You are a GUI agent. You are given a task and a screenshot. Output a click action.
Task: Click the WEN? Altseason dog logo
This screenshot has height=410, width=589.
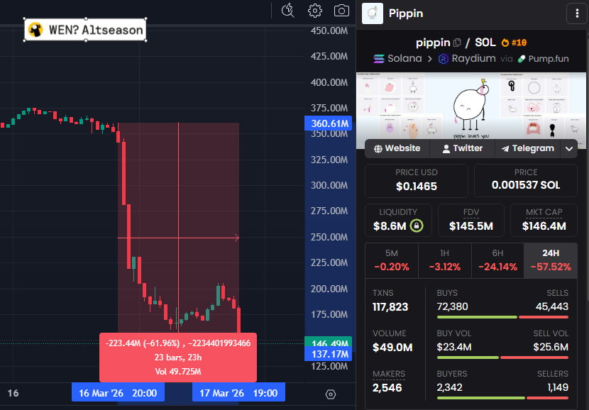[x=35, y=30]
